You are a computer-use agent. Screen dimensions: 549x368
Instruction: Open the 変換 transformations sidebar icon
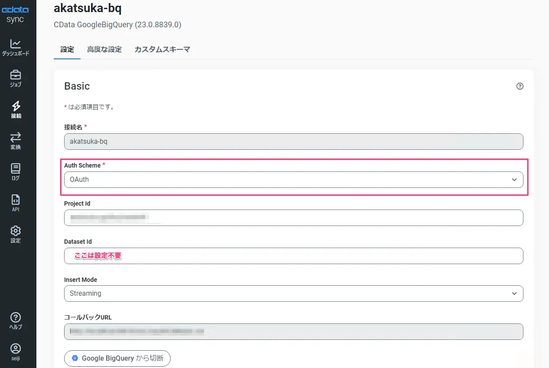point(16,141)
